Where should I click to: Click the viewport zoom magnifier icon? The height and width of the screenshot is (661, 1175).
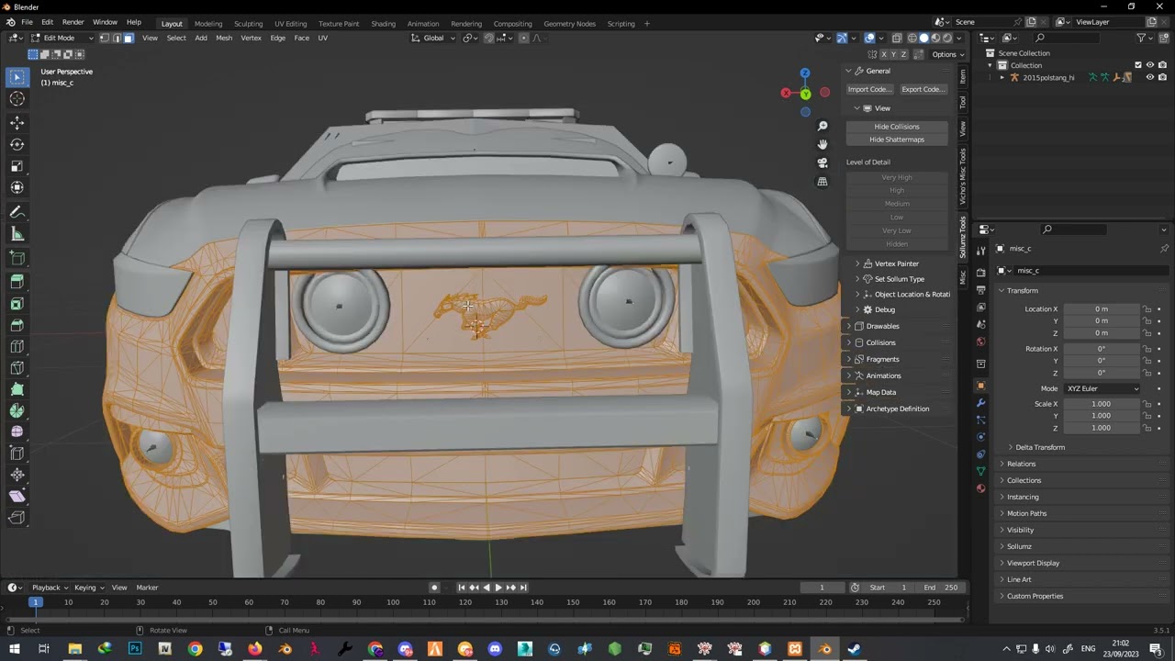(x=822, y=126)
